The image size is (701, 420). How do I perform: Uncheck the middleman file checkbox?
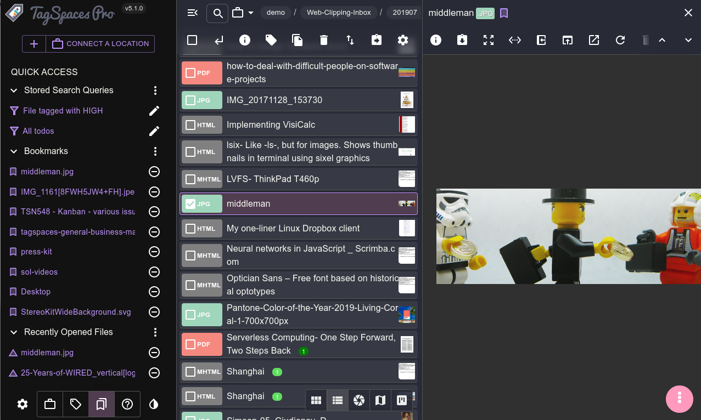pos(190,204)
